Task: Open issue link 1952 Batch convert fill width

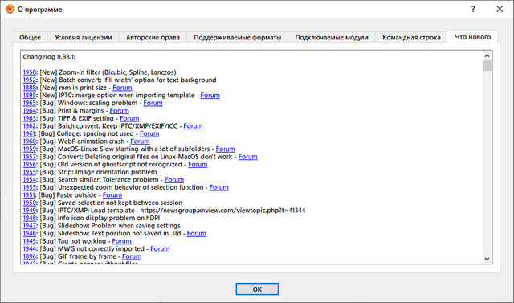Action: [30, 80]
